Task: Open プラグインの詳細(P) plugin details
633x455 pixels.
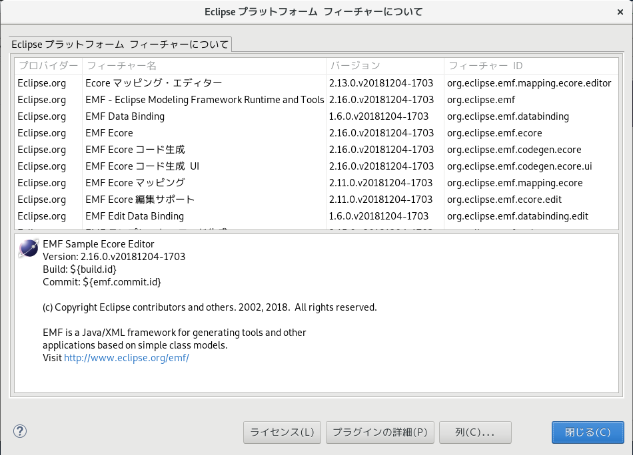Action: [380, 432]
